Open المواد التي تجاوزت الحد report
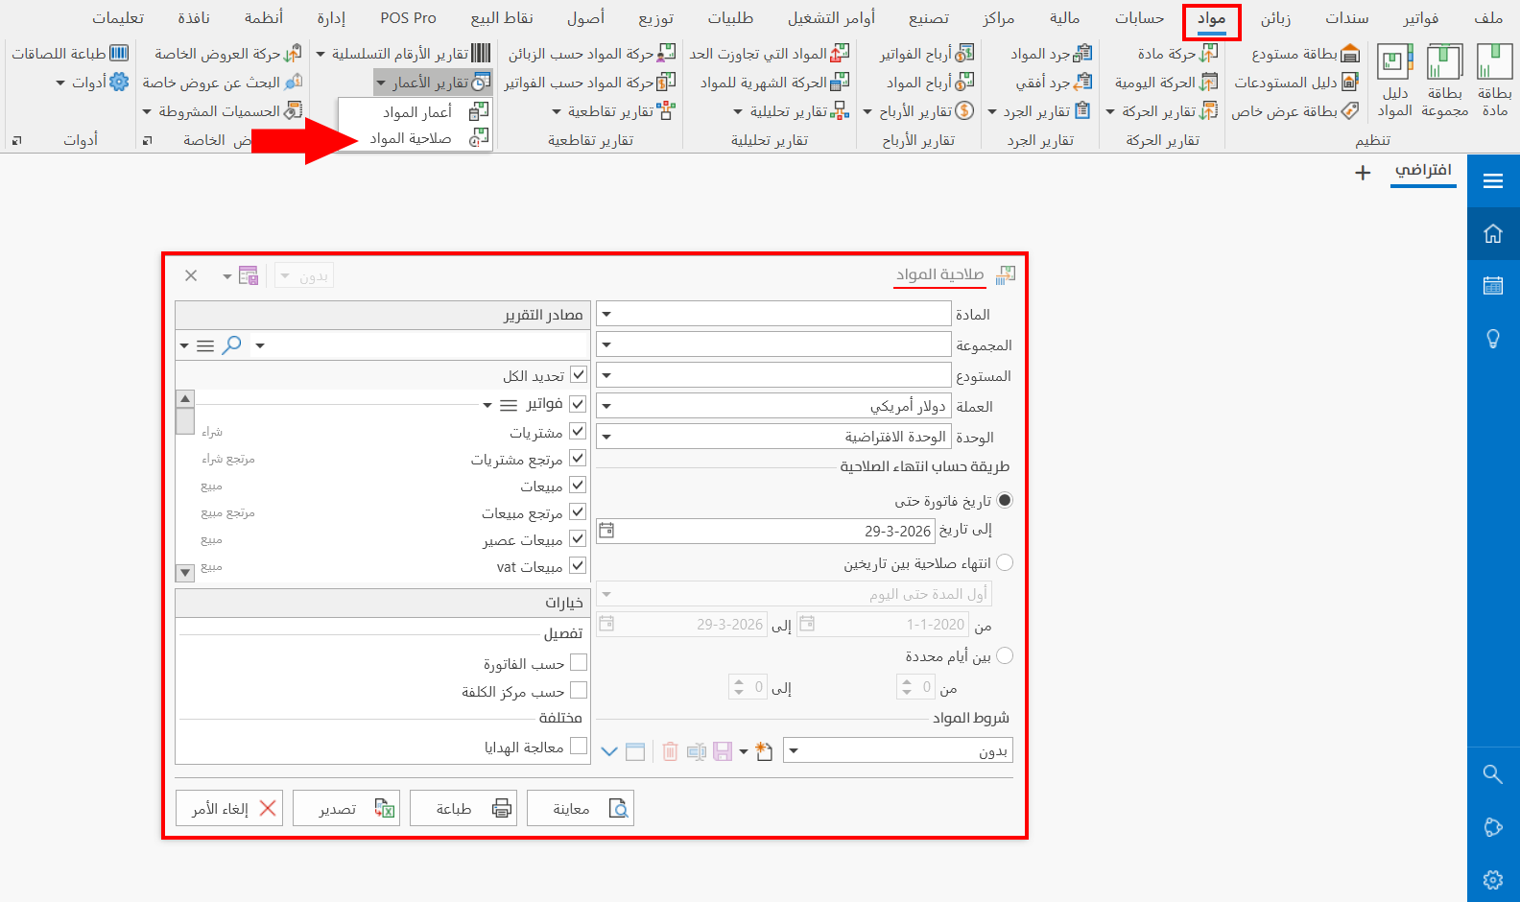 point(770,54)
